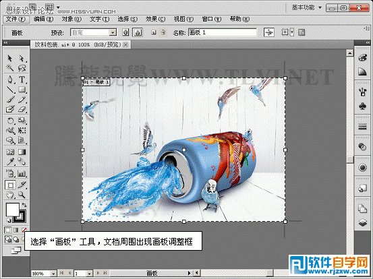The width and height of the screenshot is (373, 279).
Task: Select the Blend tool
Action: coord(22,162)
